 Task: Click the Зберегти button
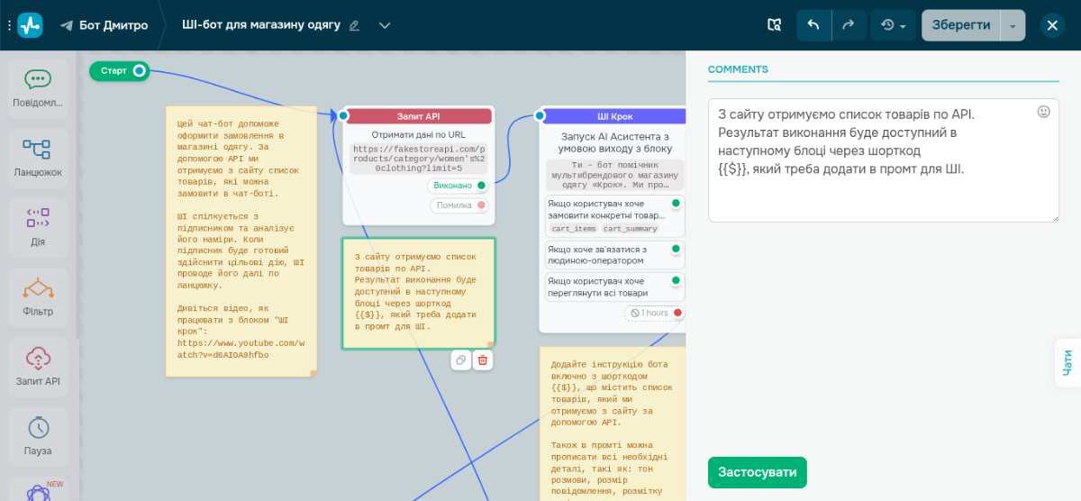pyautogui.click(x=961, y=25)
